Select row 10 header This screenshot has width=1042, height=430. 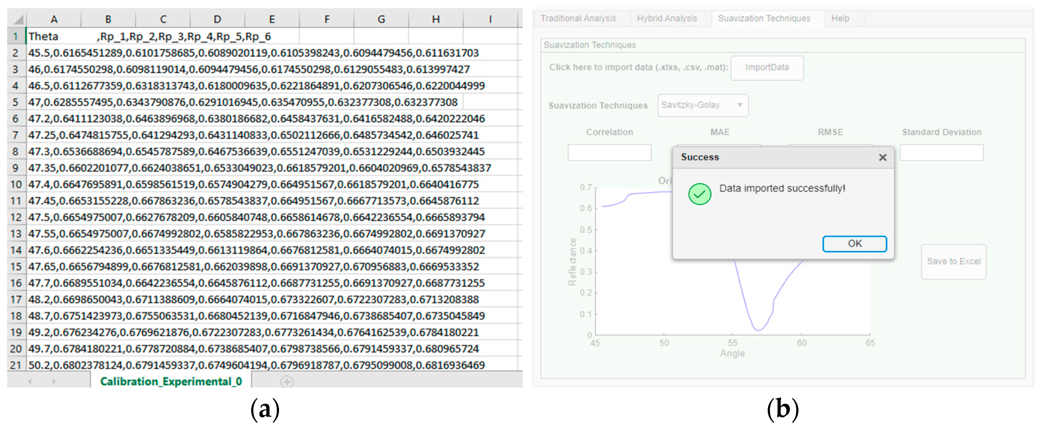point(16,184)
